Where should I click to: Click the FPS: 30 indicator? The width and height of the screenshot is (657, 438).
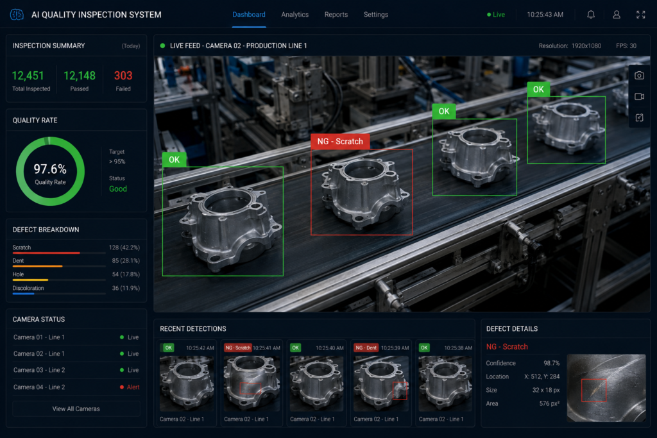click(x=626, y=46)
